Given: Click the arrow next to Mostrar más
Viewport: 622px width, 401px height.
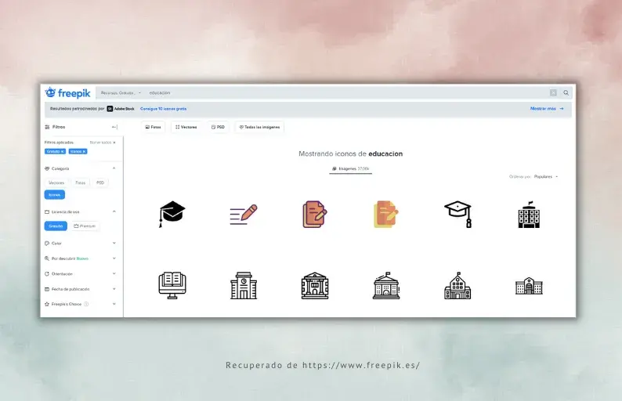Looking at the screenshot, I should pyautogui.click(x=562, y=109).
